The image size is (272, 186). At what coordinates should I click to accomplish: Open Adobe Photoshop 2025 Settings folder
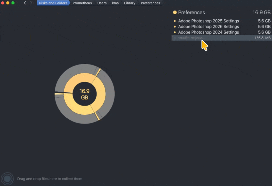208,21
